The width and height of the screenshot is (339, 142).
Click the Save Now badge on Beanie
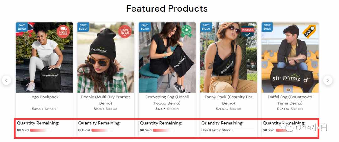(125, 32)
